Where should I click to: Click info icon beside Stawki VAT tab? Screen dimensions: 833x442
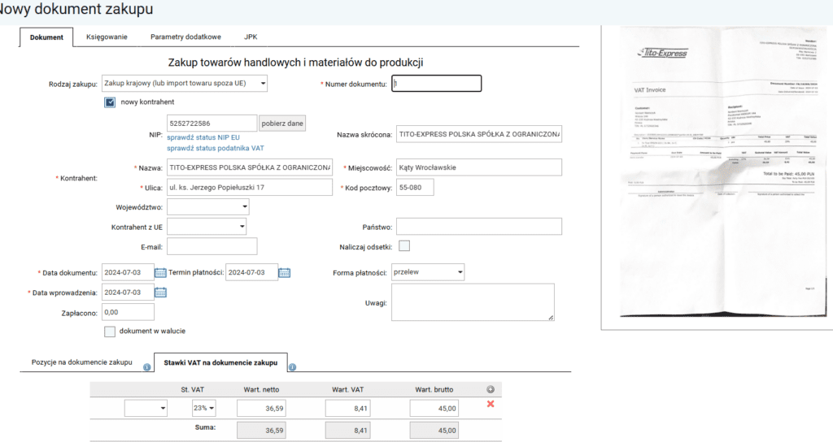coord(293,367)
